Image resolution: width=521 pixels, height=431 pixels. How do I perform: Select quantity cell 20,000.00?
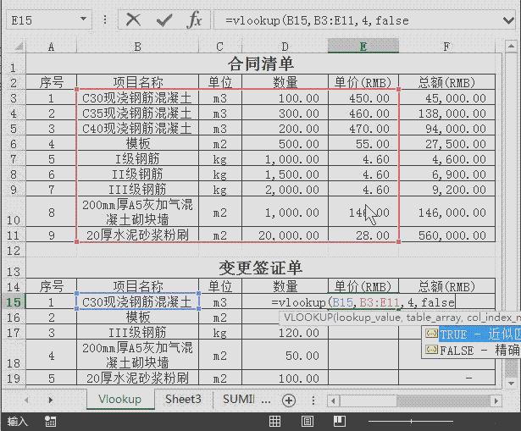coord(285,235)
